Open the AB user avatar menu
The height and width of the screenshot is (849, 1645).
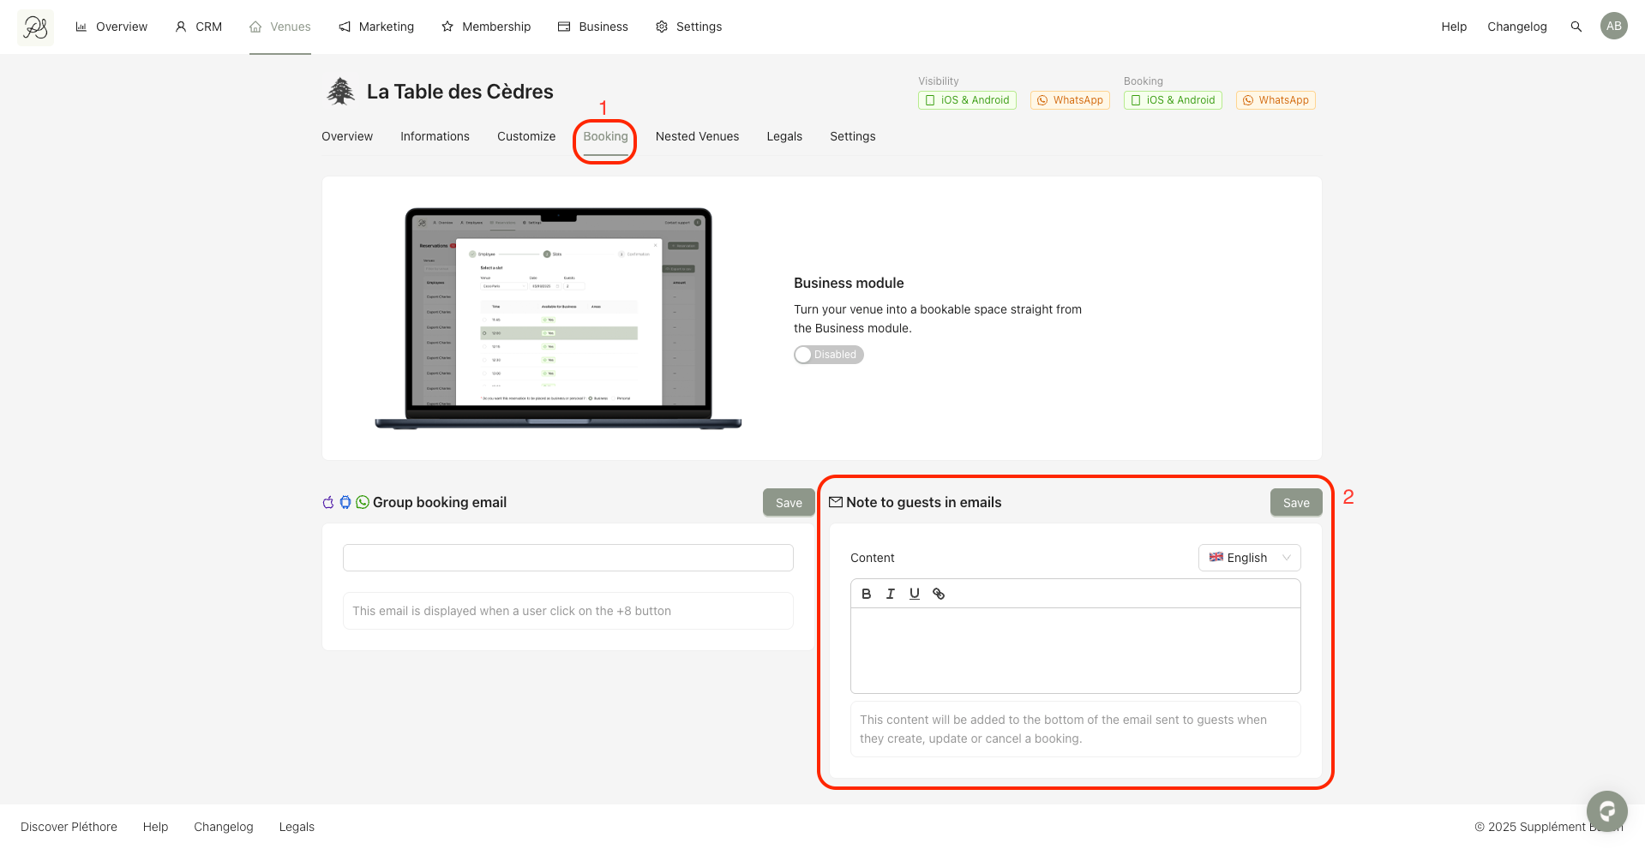point(1614,26)
